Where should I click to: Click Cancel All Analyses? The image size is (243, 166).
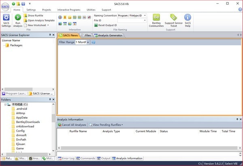pos(72,125)
